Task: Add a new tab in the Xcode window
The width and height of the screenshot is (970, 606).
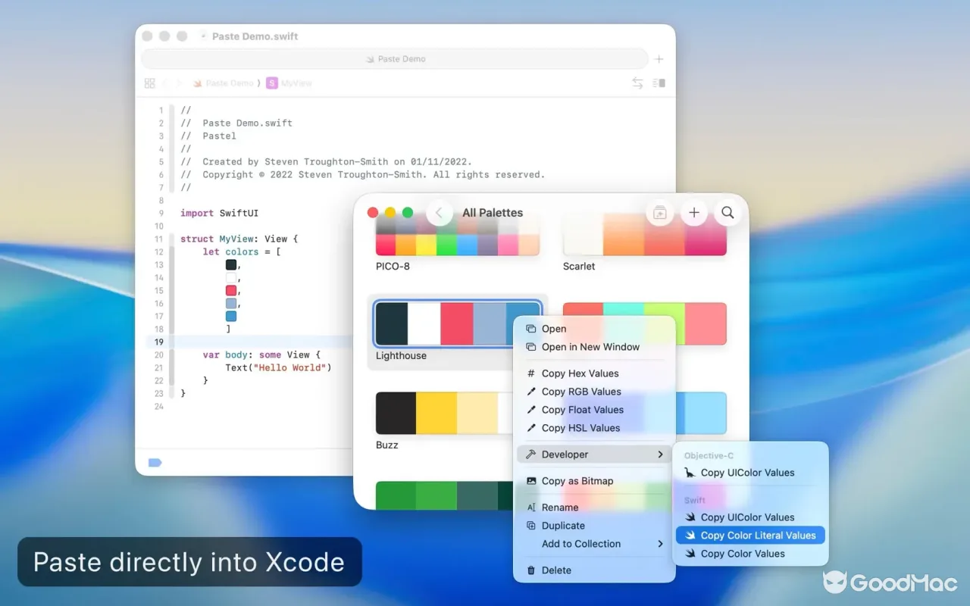Action: pos(659,59)
